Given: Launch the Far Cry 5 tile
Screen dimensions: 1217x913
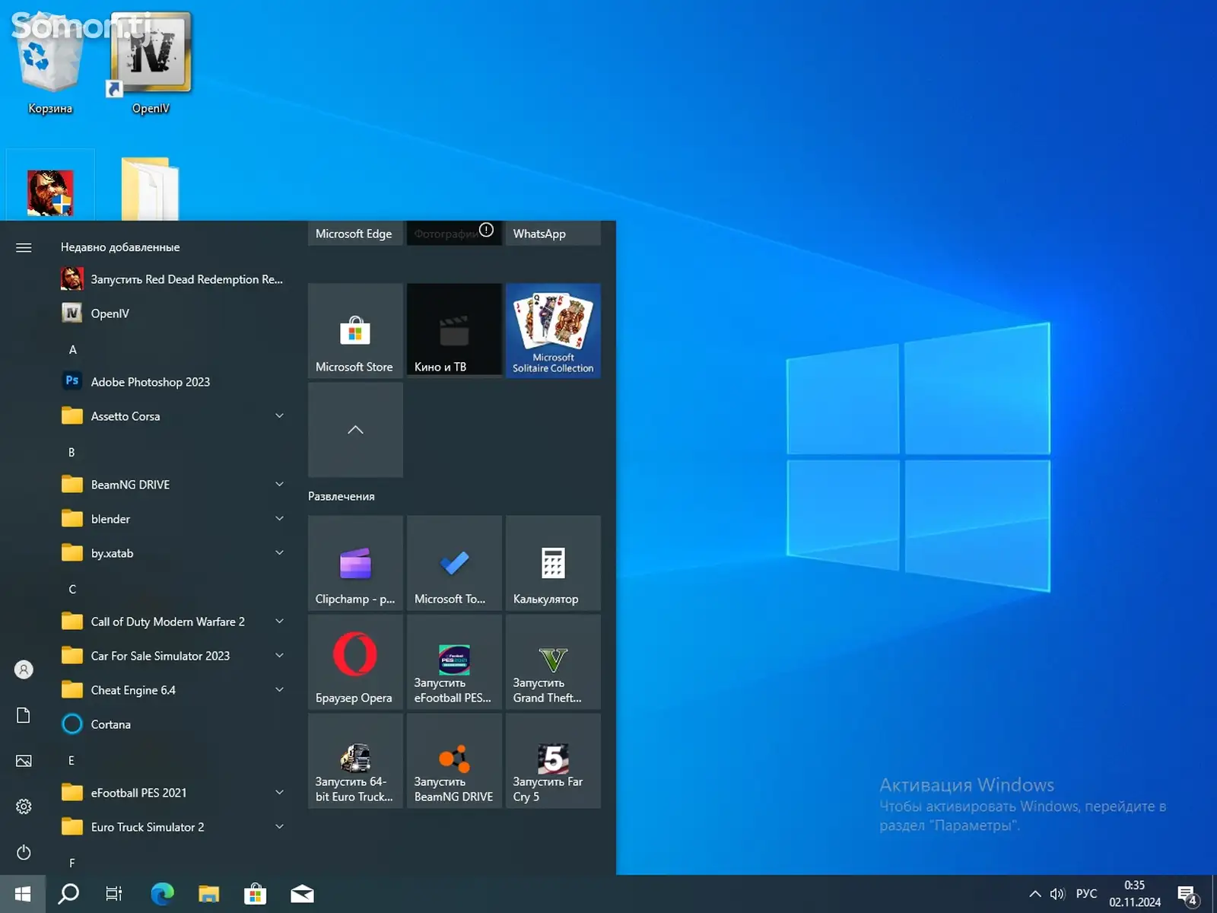Looking at the screenshot, I should 553,761.
